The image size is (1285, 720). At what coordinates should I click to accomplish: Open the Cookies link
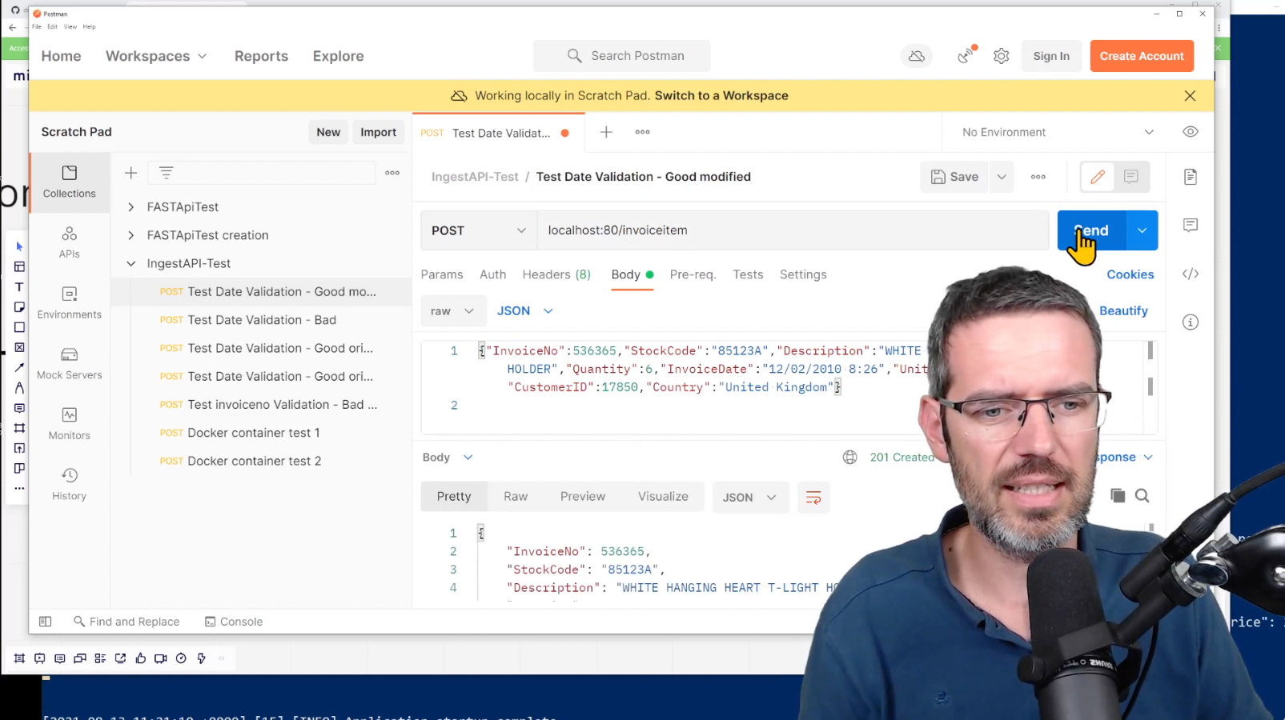(1130, 274)
